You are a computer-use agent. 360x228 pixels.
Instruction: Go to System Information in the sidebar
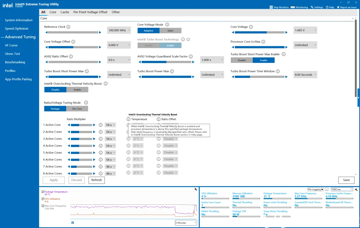19,20
